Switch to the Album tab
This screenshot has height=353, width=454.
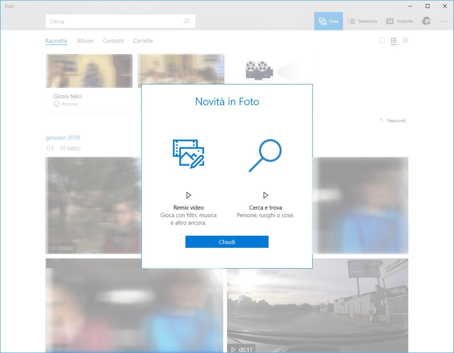point(85,40)
